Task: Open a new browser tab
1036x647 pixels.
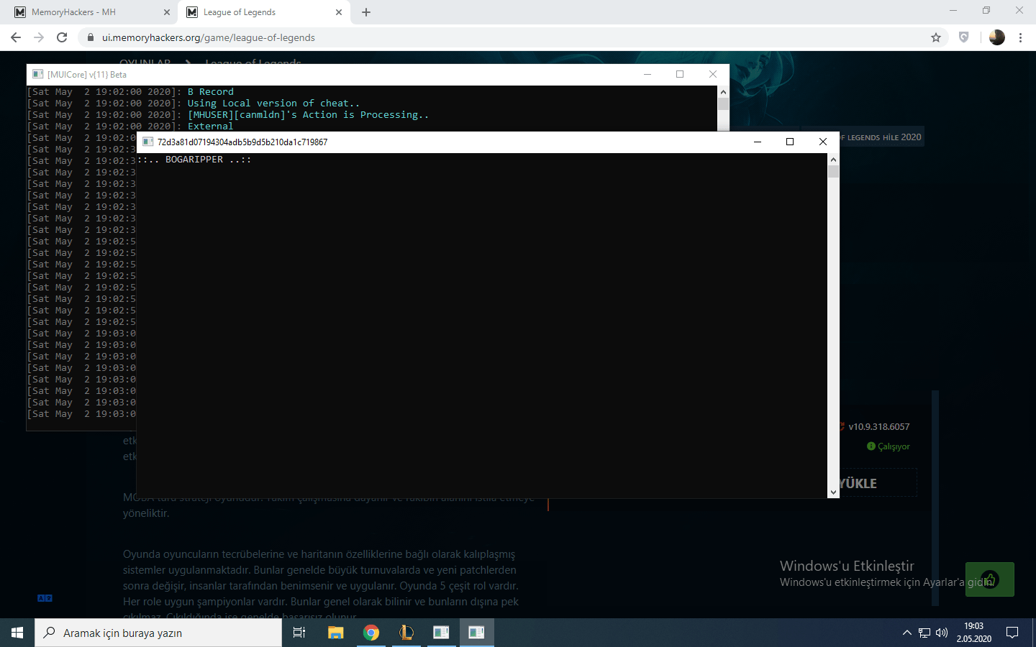Action: [366, 12]
